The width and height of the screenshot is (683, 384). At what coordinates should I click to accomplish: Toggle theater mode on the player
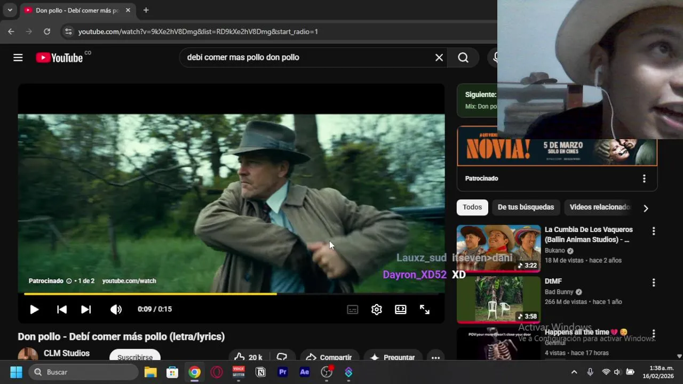401,309
